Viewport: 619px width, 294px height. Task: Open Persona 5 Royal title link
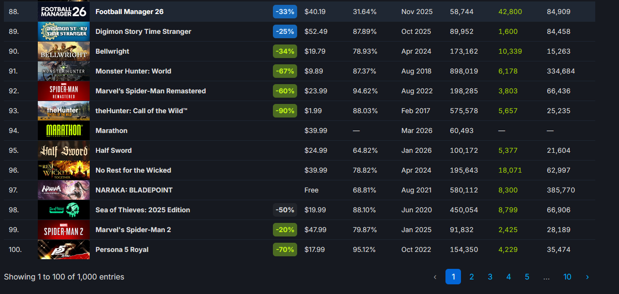coord(122,250)
